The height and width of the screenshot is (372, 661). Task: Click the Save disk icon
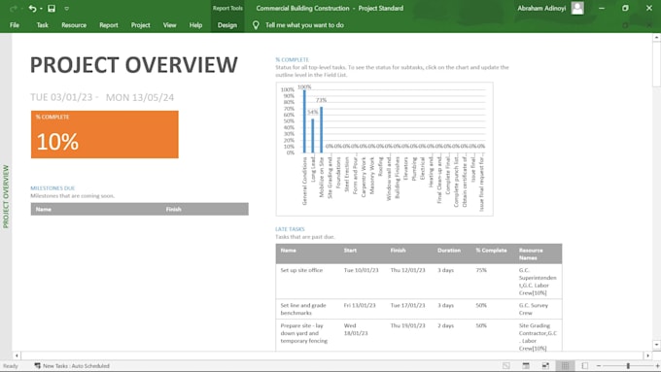(x=52, y=9)
